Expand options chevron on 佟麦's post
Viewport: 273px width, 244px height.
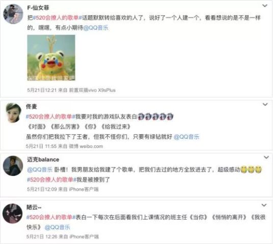(x=265, y=104)
